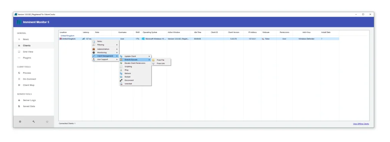Image resolution: width=390 pixels, height=142 pixels.
Task: Click the Permissions column header
Action: pos(284,33)
